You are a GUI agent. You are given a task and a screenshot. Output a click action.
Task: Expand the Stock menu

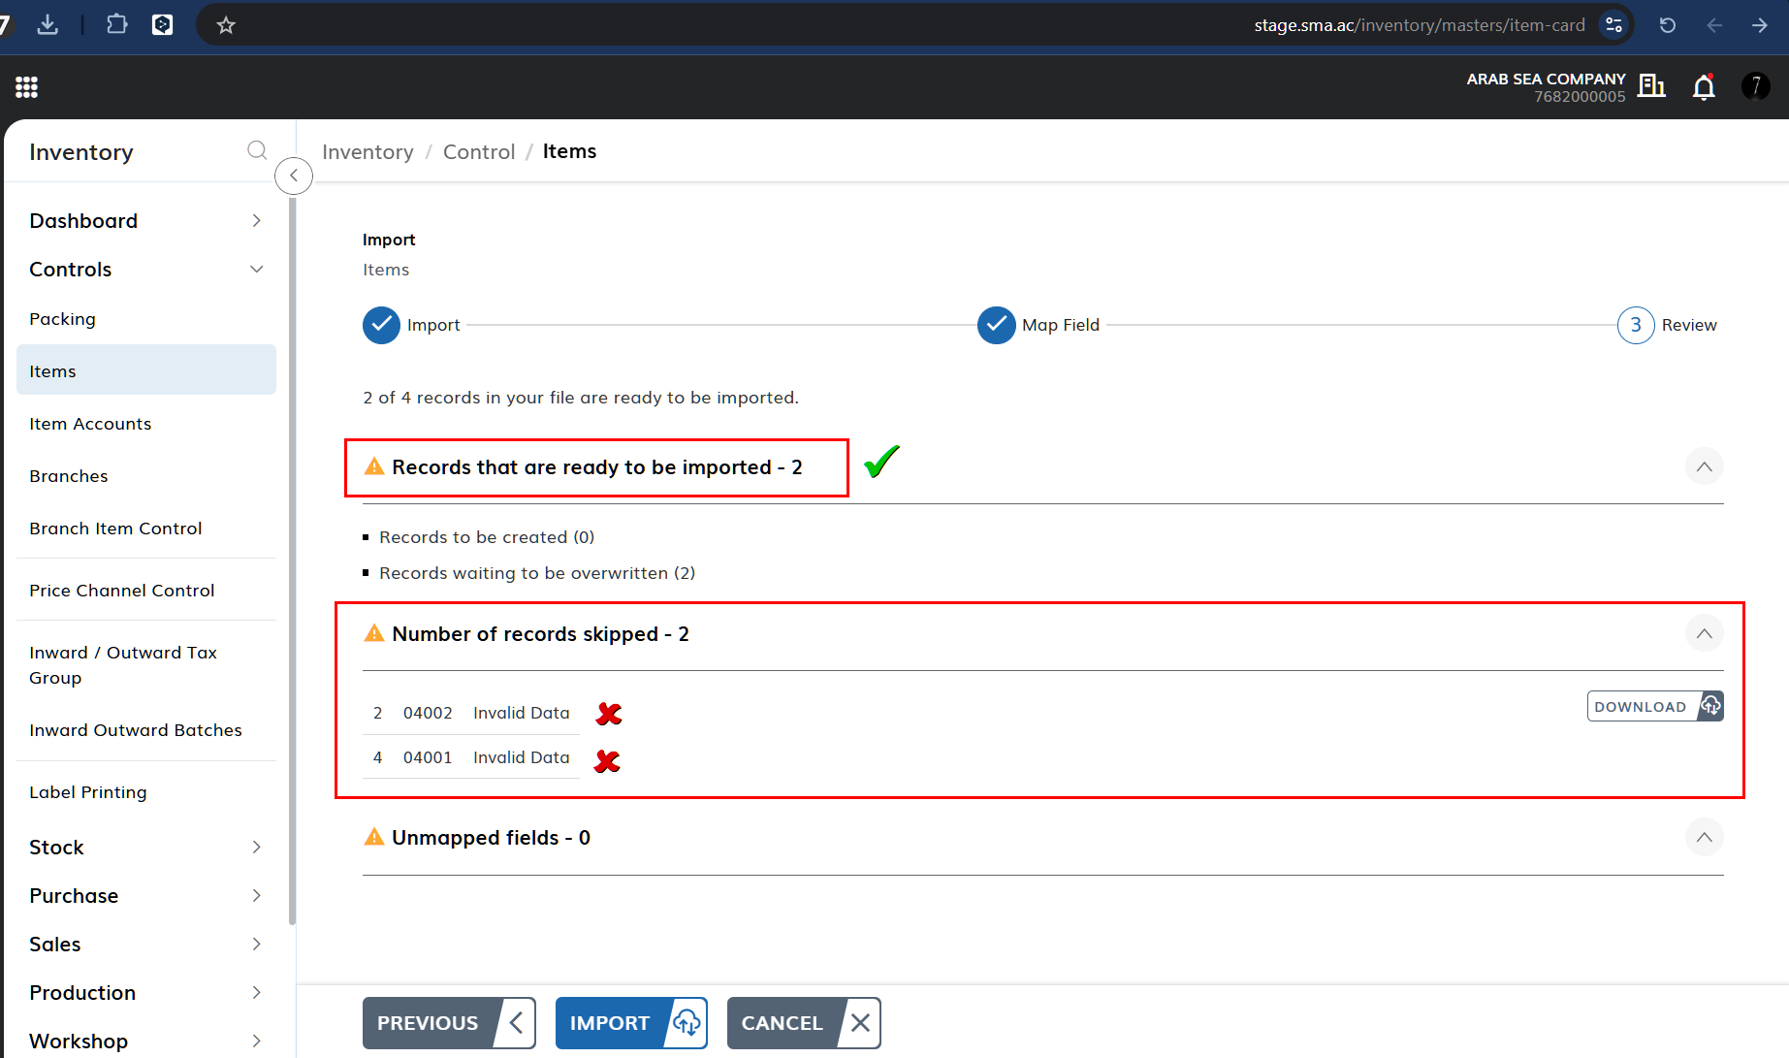click(x=145, y=847)
